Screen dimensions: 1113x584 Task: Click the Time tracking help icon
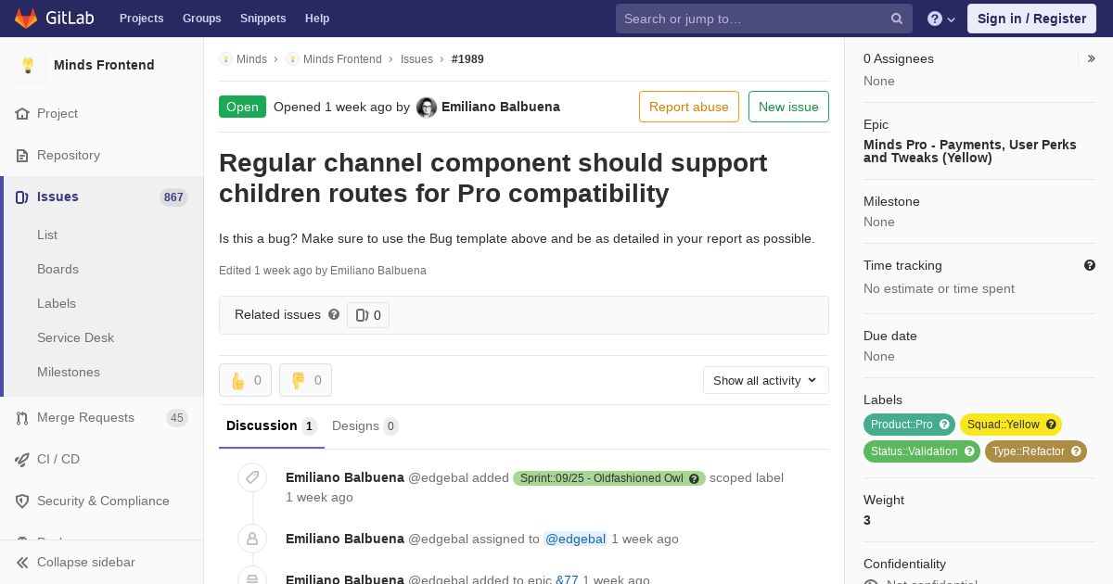(x=1090, y=265)
